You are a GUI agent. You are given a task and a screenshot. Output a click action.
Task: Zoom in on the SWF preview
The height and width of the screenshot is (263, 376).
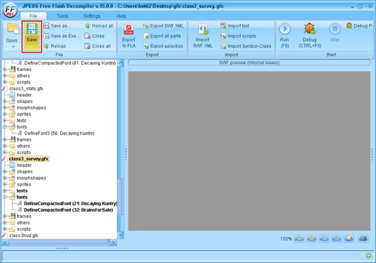coord(299,238)
